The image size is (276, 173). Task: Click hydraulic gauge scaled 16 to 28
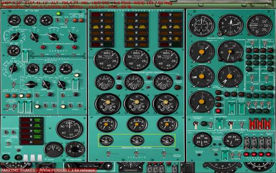[232, 140]
